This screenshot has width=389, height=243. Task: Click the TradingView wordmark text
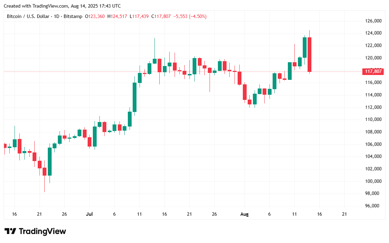click(42, 231)
